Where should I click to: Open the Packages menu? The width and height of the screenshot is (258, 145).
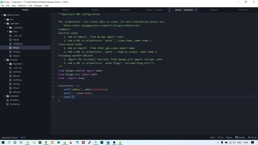(38, 6)
